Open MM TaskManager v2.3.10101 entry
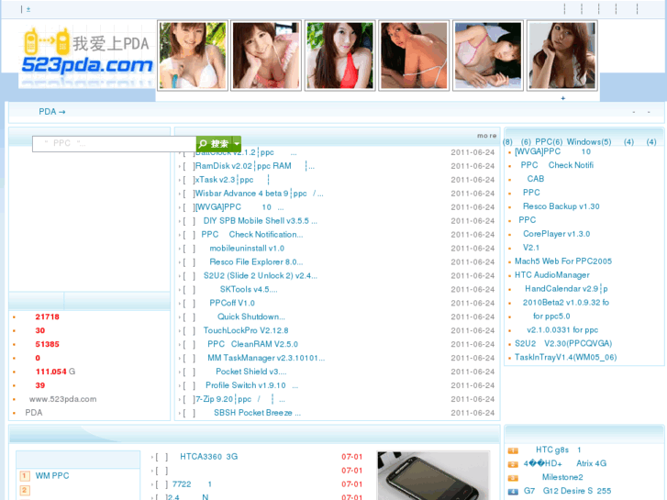The width and height of the screenshot is (667, 500). (266, 358)
